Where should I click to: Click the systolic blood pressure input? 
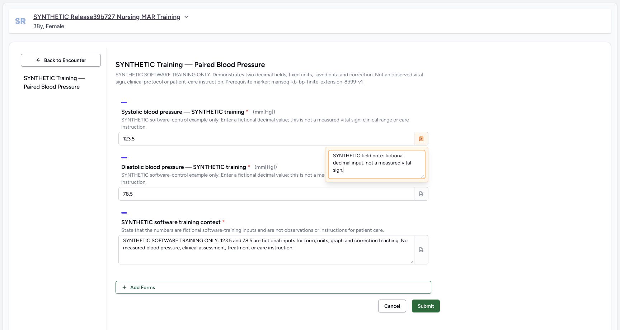click(266, 139)
